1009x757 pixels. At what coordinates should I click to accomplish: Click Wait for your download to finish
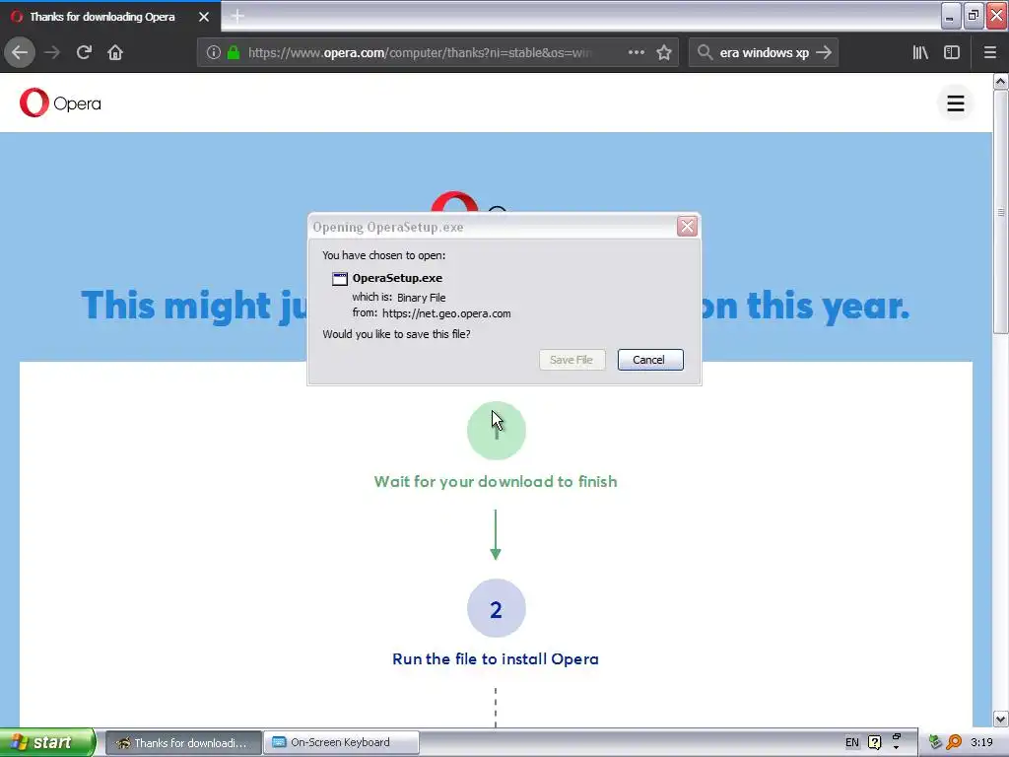pyautogui.click(x=496, y=481)
